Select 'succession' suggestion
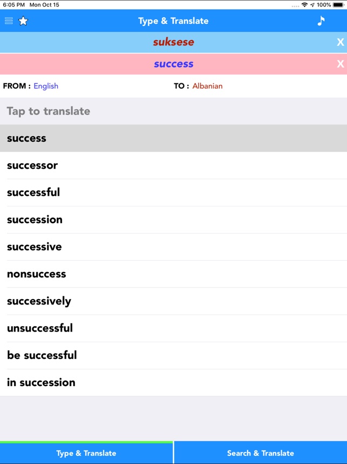Screen dimensions: 347x464 point(173,220)
